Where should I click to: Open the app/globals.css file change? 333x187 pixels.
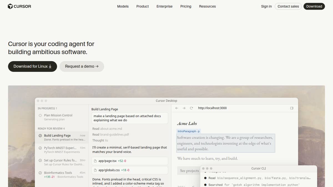pos(130,170)
